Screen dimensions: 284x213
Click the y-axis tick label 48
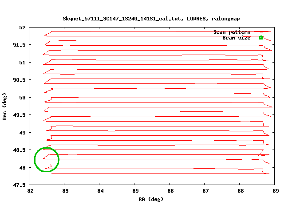pyautogui.click(x=23, y=168)
